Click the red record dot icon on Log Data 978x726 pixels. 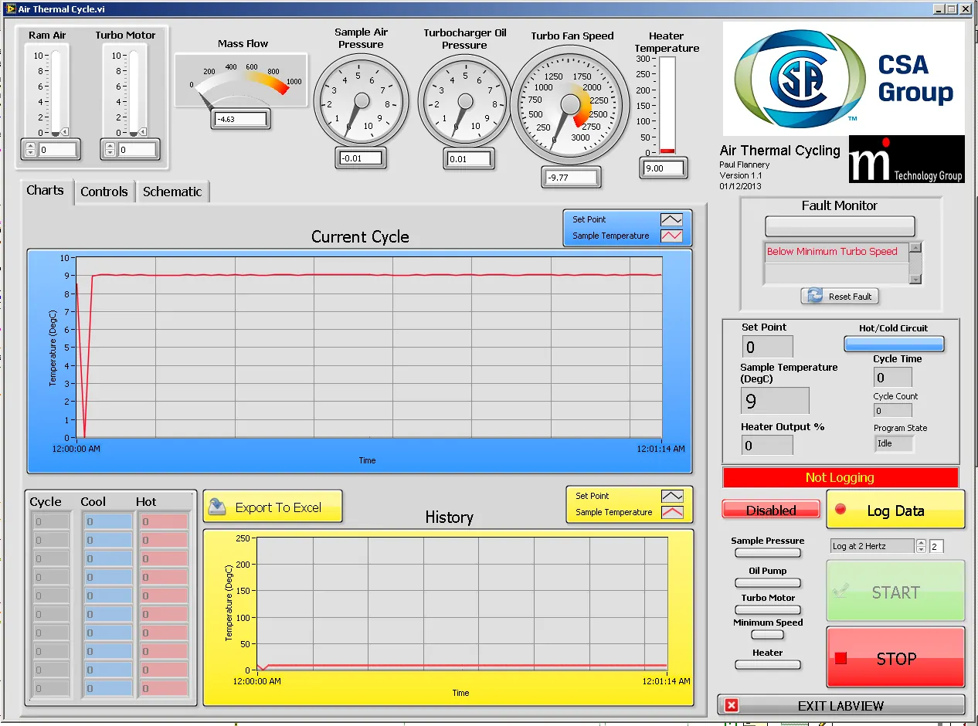[x=840, y=510]
